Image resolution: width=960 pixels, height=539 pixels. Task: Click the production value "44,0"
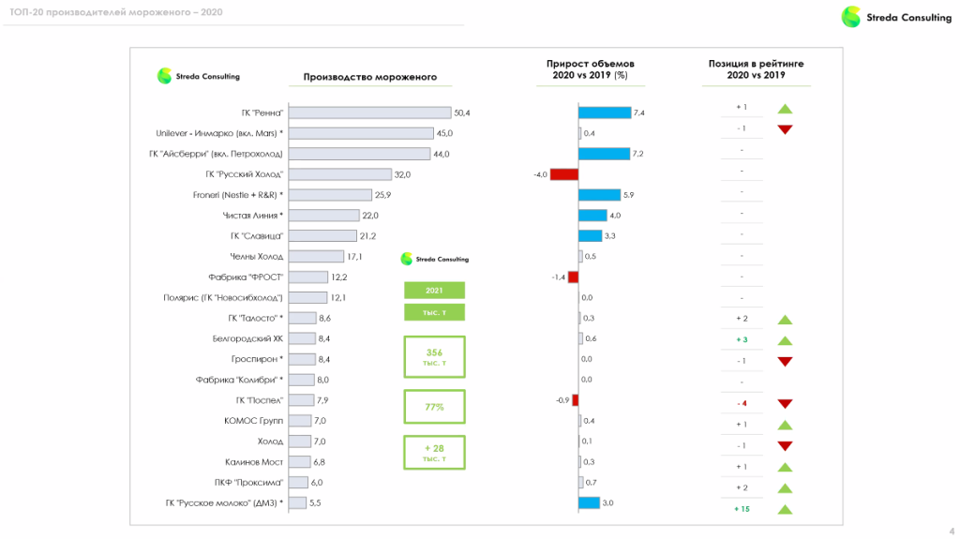(x=441, y=154)
